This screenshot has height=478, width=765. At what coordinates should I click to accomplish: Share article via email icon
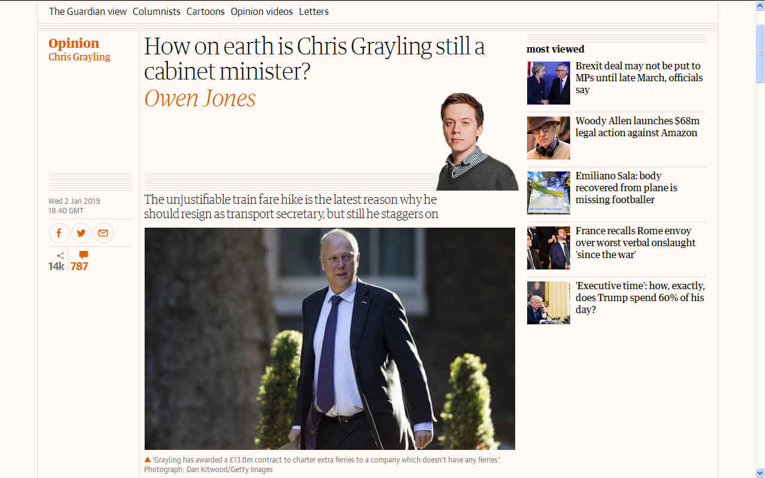coord(103,233)
